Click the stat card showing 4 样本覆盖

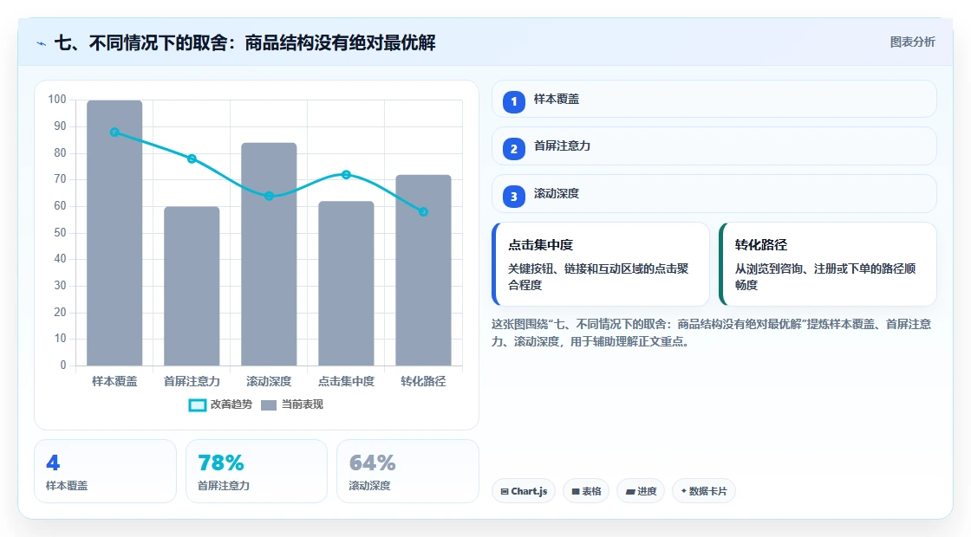coord(105,471)
